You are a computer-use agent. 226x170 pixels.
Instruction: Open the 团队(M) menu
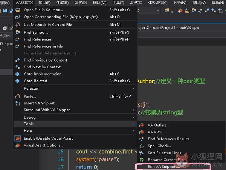(100, 3)
